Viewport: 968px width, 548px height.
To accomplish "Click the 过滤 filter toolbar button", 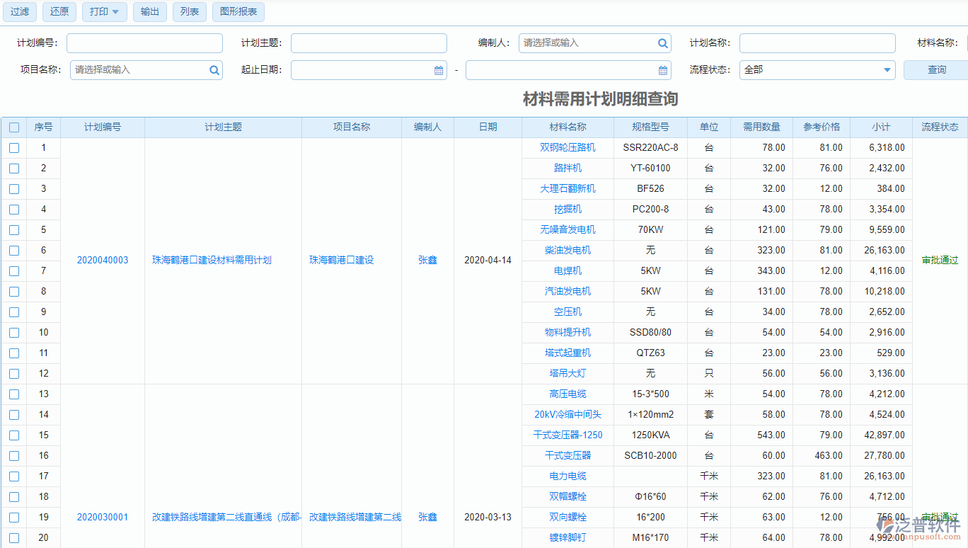I will tap(19, 12).
